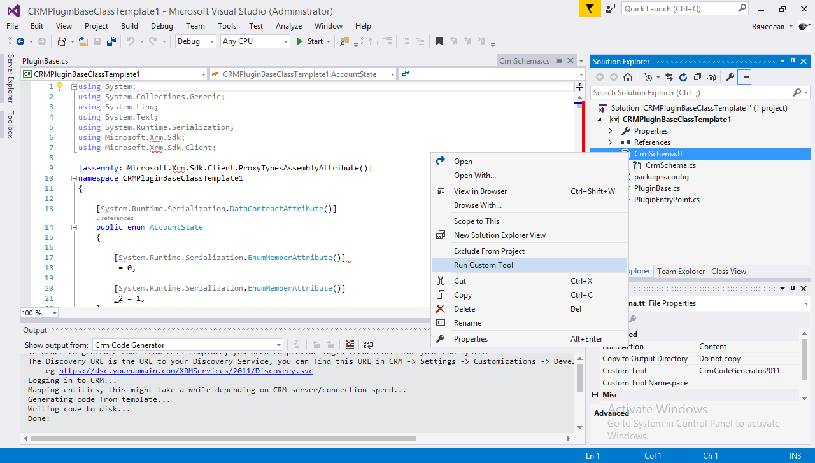Click the lightbulb quick actions icon
The width and height of the screenshot is (815, 463).
[59, 86]
